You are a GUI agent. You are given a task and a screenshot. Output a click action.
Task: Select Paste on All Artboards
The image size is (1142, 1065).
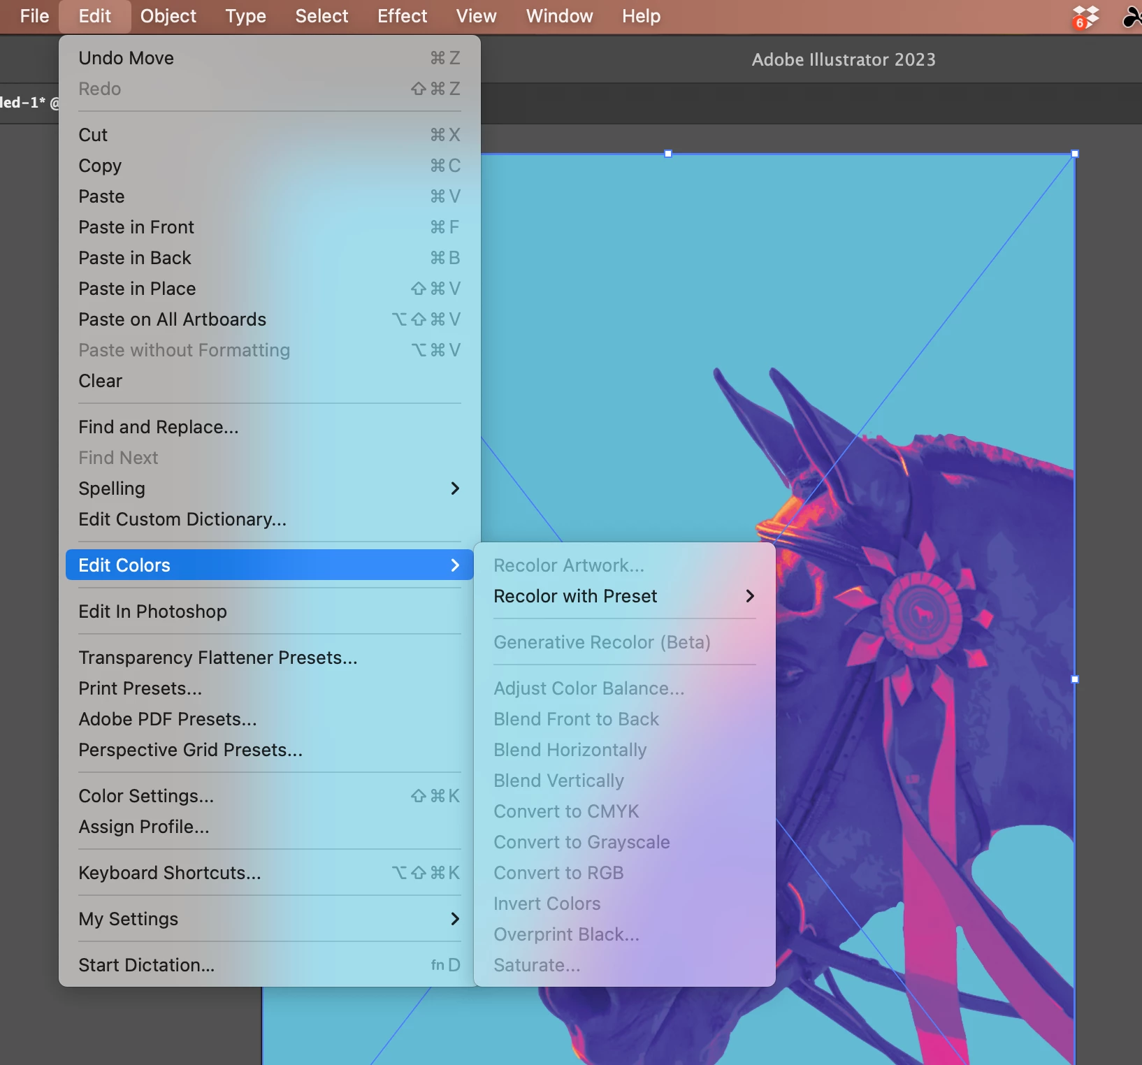[269, 319]
